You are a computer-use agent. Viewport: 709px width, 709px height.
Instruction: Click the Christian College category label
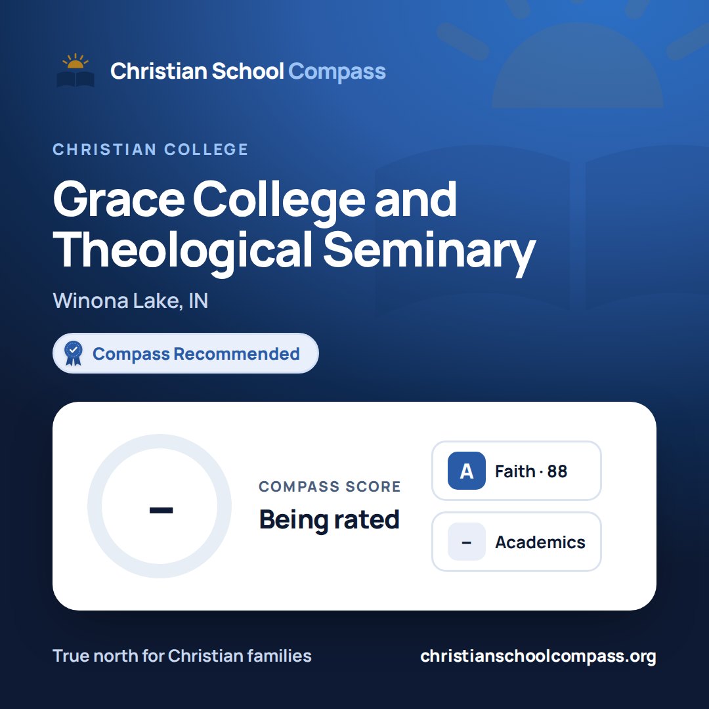[x=150, y=149]
